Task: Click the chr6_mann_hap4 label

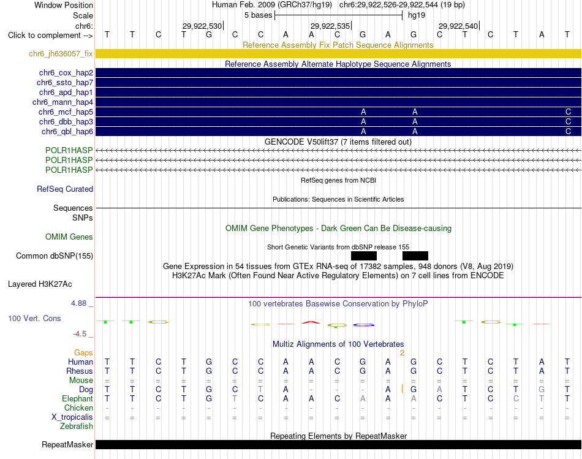Action: click(x=62, y=102)
